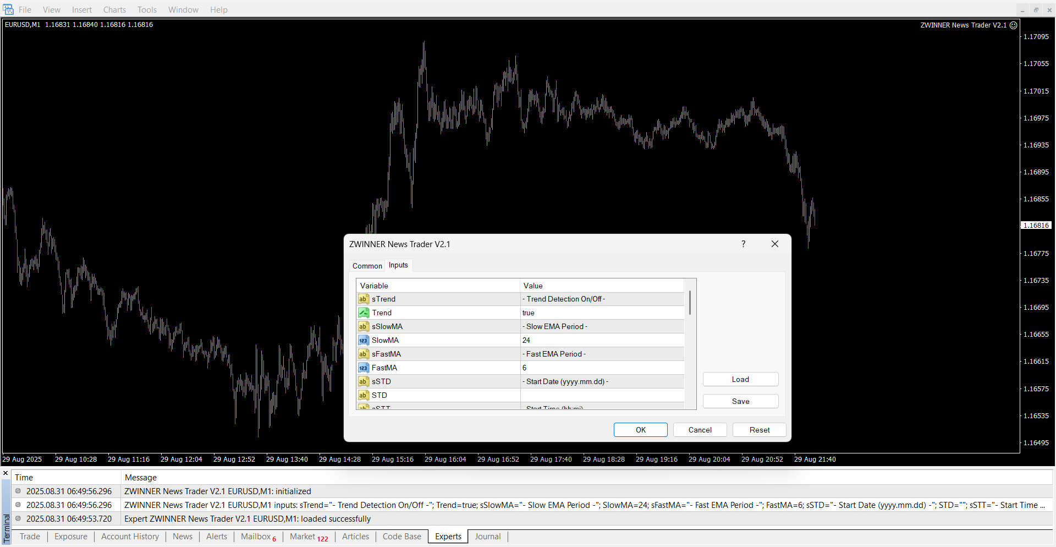This screenshot has width=1056, height=547.
Task: Open the Charts menu
Action: coord(114,9)
